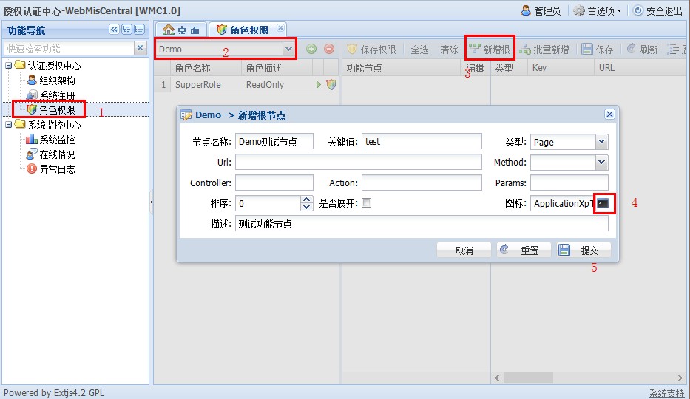This screenshot has width=690, height=399.
Task: Toggle the 是否展开 checkbox
Action: pyautogui.click(x=366, y=203)
